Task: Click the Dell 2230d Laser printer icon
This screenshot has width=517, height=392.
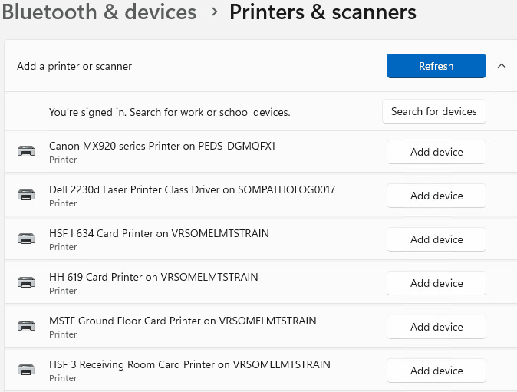Action: 25,196
